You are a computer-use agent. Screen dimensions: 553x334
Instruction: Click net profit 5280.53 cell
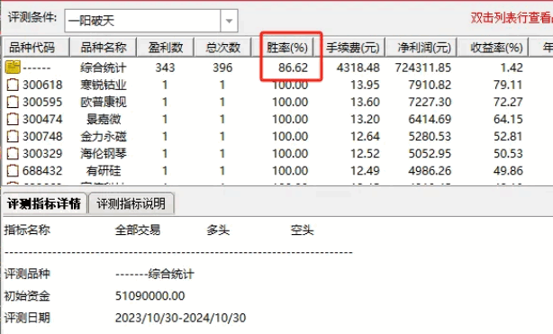[x=430, y=136]
